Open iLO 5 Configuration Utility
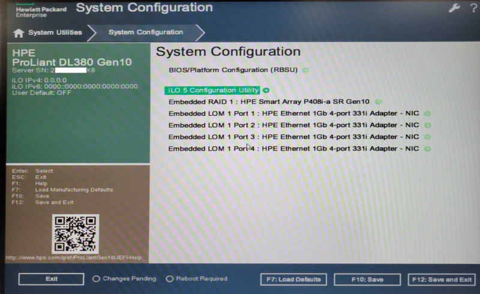Image resolution: width=480 pixels, height=294 pixels. [x=213, y=91]
